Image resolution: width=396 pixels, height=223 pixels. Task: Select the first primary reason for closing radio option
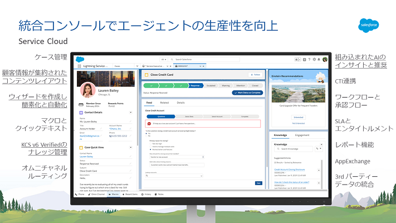click(x=150, y=144)
